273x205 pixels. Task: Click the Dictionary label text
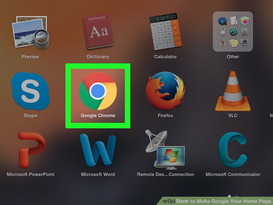[98, 57]
